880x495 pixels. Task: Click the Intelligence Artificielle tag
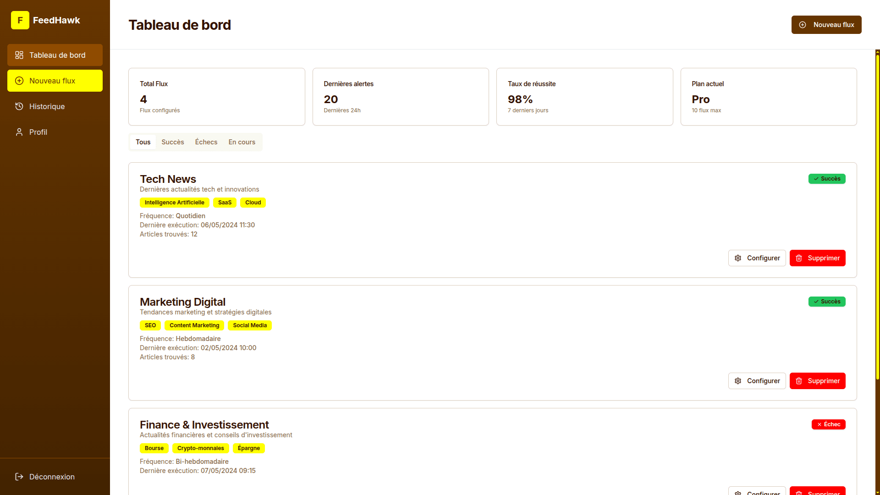175,203
